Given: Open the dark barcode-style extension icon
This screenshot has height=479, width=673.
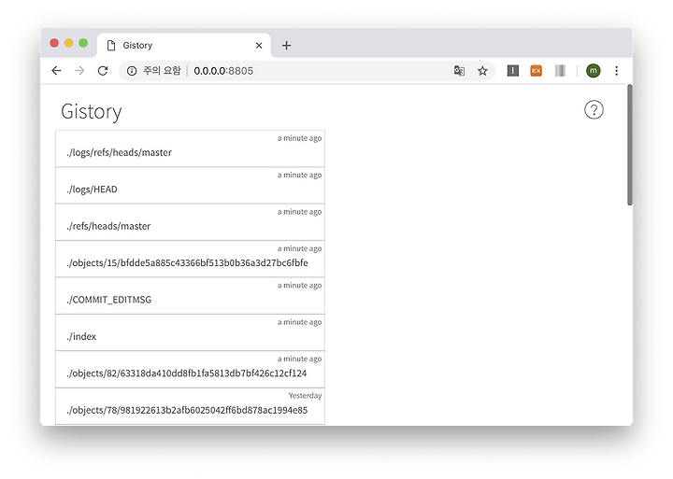Looking at the screenshot, I should coord(513,71).
